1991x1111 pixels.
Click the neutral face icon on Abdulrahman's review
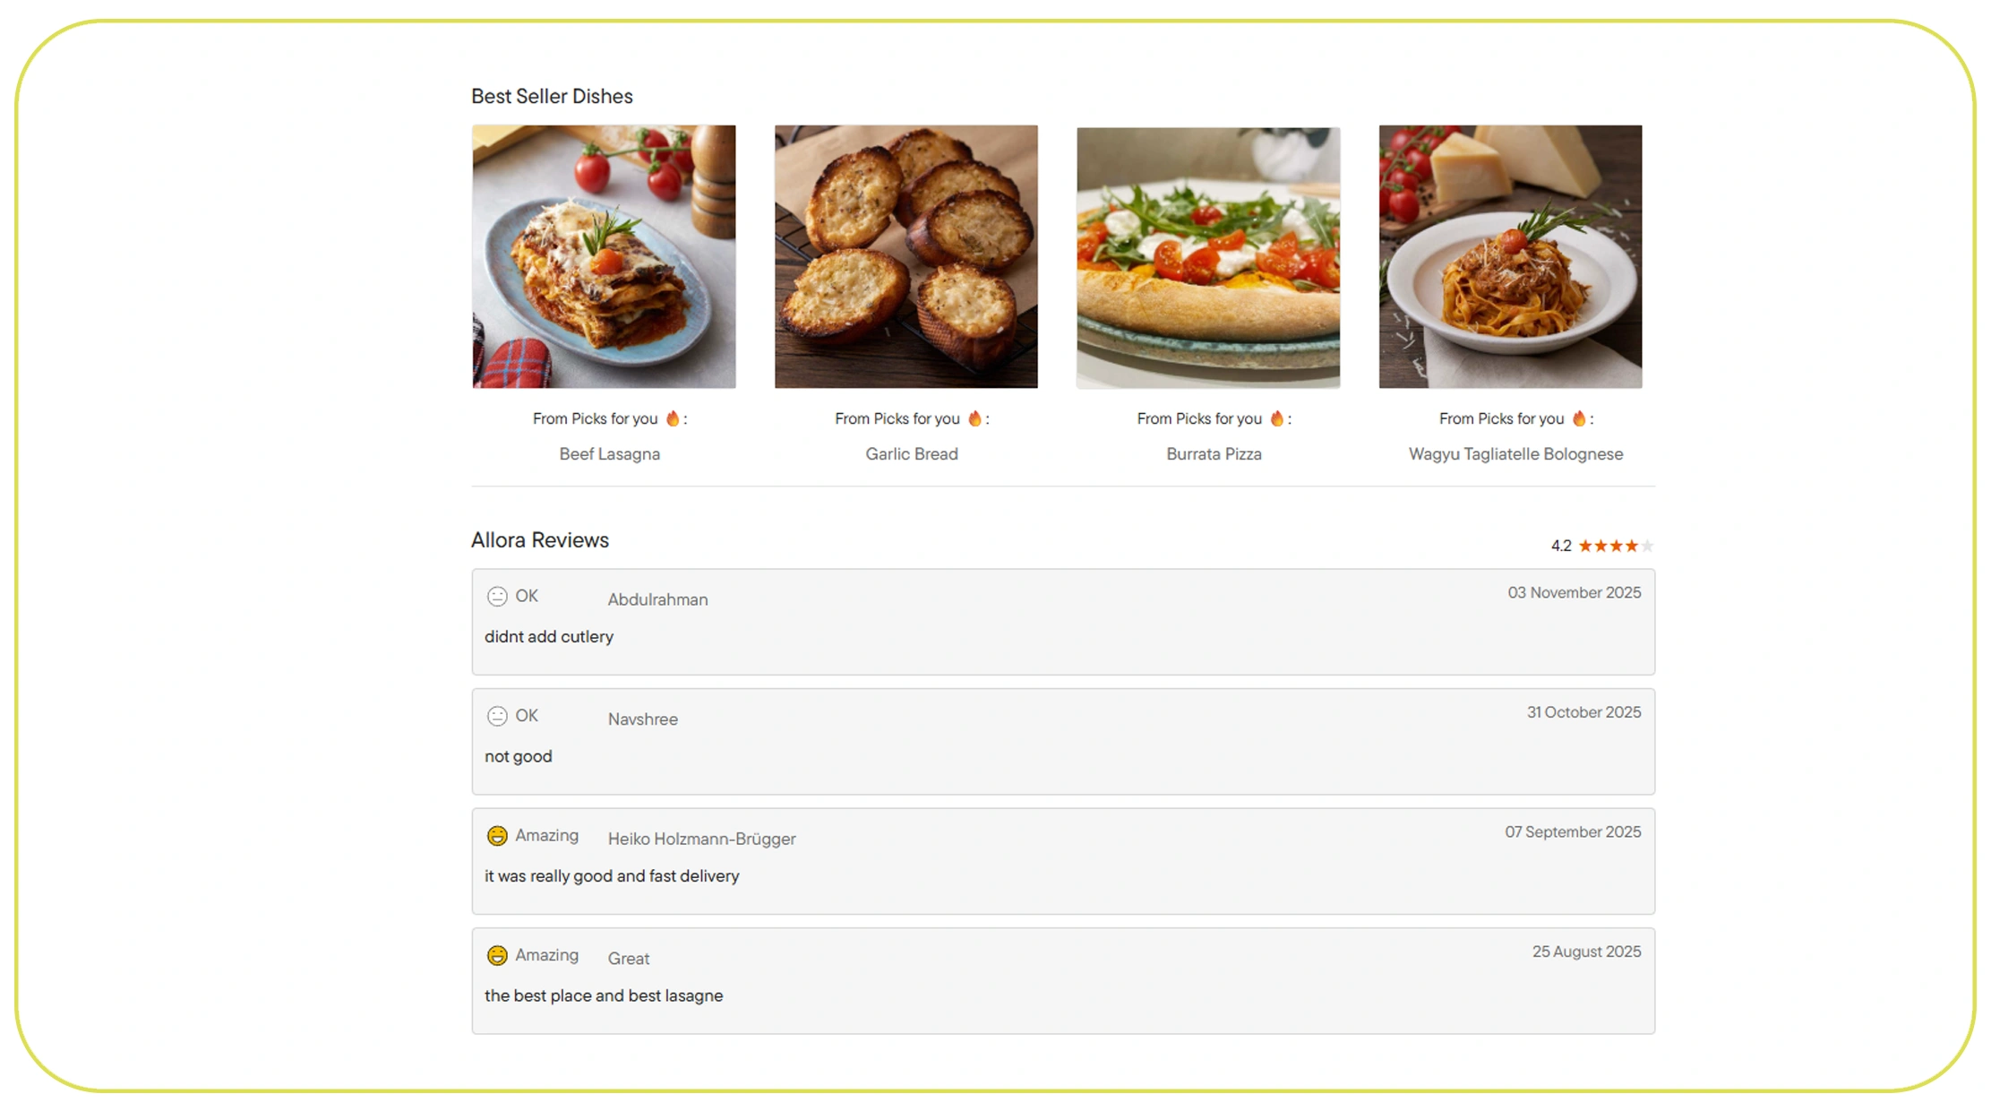[497, 597]
